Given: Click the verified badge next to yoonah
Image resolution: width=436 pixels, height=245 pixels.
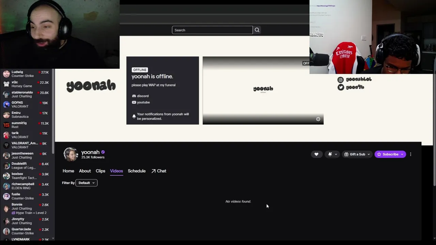Looking at the screenshot, I should (103, 152).
